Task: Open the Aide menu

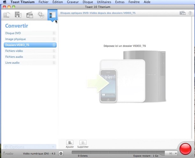Action: click(147, 2)
